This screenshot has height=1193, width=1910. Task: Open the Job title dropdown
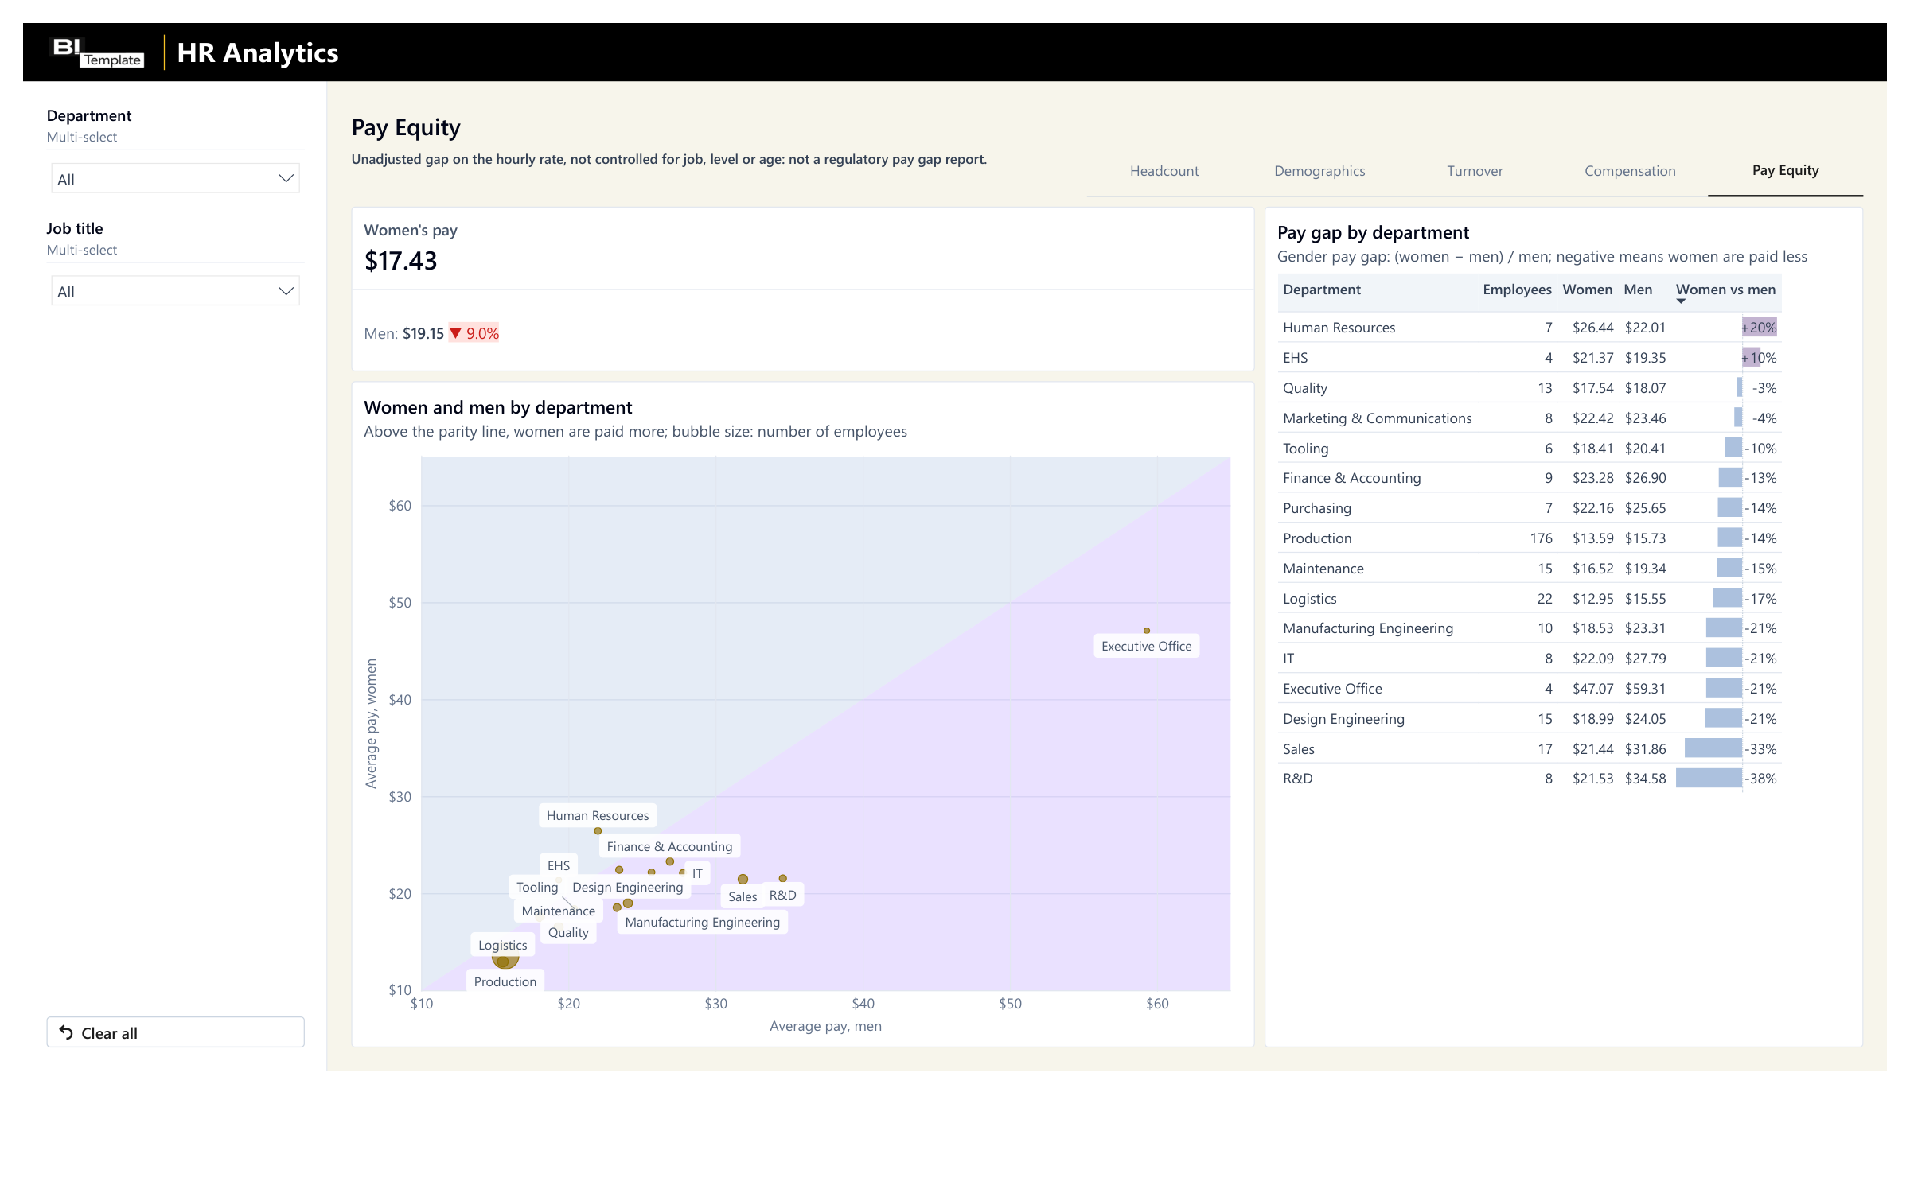175,291
